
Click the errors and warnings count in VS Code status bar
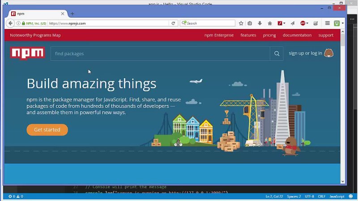(16, 196)
